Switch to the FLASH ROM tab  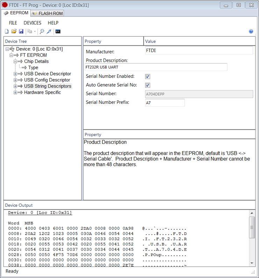click(48, 13)
